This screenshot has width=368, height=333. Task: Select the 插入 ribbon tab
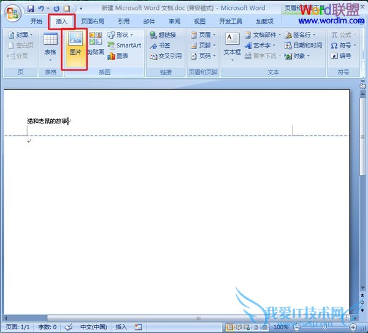tap(61, 22)
